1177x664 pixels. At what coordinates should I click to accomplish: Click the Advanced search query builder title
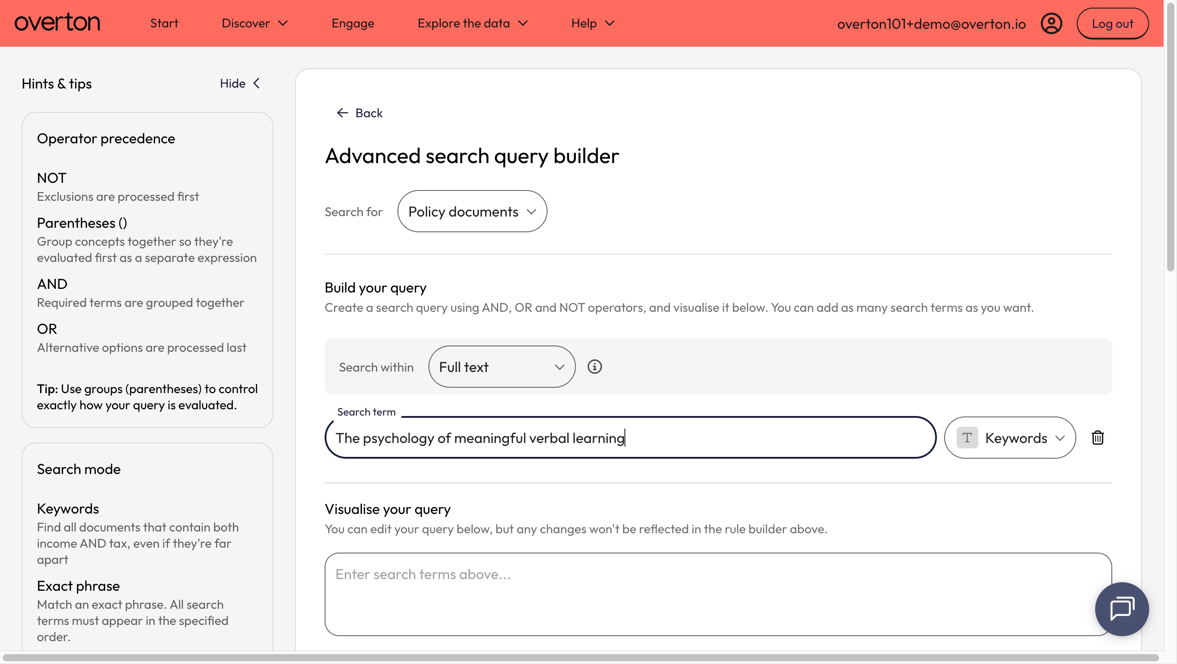(472, 156)
